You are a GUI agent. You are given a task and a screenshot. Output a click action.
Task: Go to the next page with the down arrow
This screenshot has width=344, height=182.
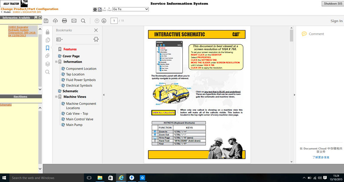pyautogui.click(x=104, y=21)
